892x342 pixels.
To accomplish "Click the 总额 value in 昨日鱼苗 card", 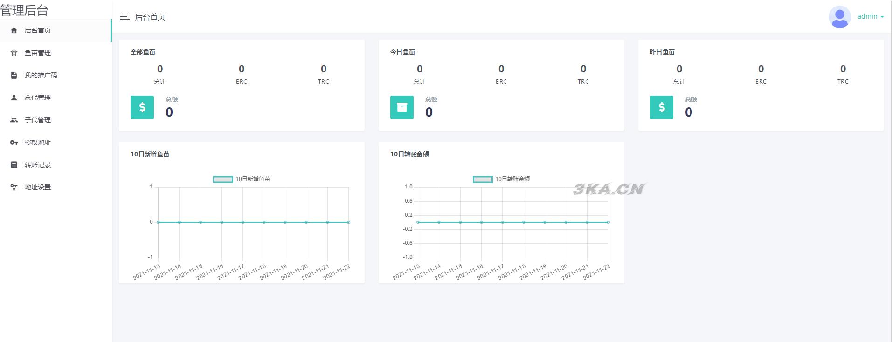I will pos(689,112).
